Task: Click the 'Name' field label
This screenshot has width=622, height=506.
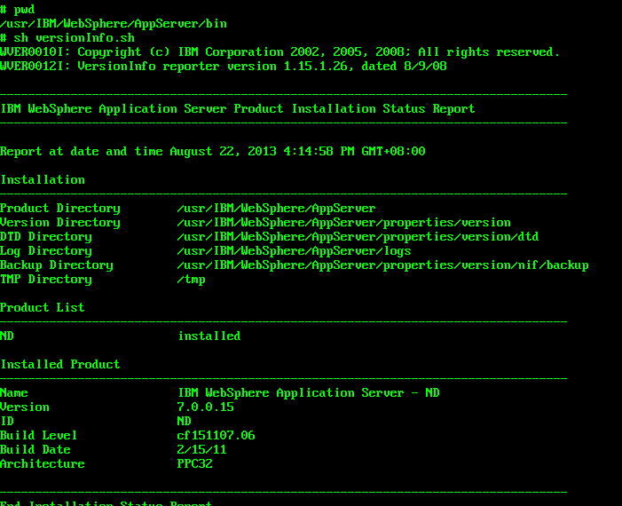Action: click(x=14, y=393)
